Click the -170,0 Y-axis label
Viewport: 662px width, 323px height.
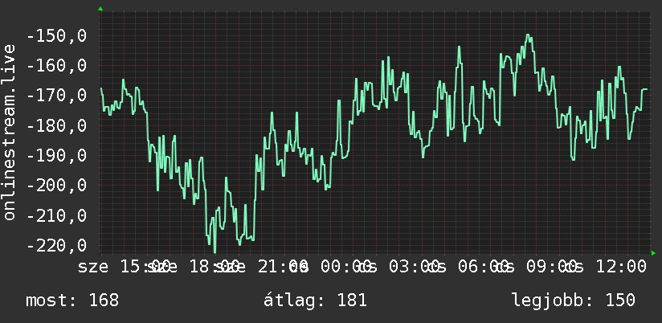pos(56,96)
